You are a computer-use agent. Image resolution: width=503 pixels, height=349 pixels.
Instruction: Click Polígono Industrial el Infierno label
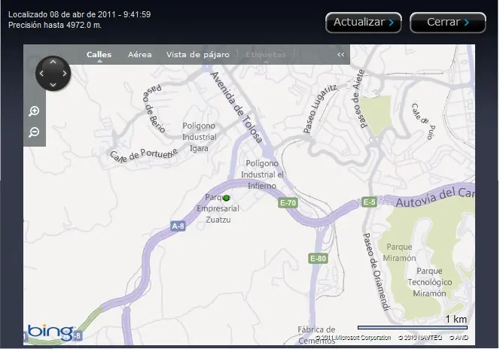coord(262,174)
